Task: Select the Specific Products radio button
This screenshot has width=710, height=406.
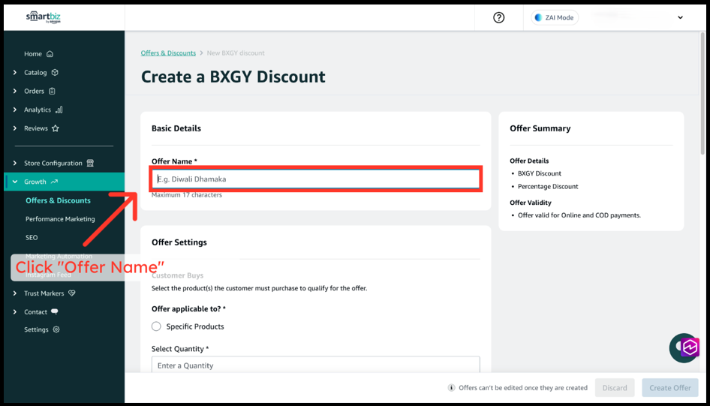Action: click(156, 326)
